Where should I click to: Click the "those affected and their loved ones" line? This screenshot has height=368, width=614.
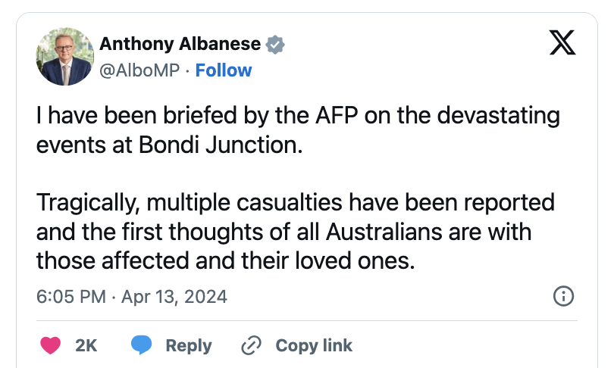(226, 260)
